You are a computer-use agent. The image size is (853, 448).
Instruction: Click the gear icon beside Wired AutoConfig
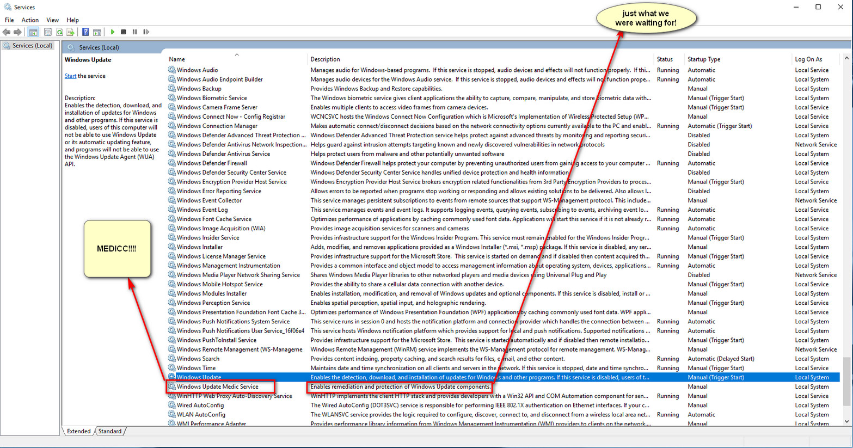point(171,405)
